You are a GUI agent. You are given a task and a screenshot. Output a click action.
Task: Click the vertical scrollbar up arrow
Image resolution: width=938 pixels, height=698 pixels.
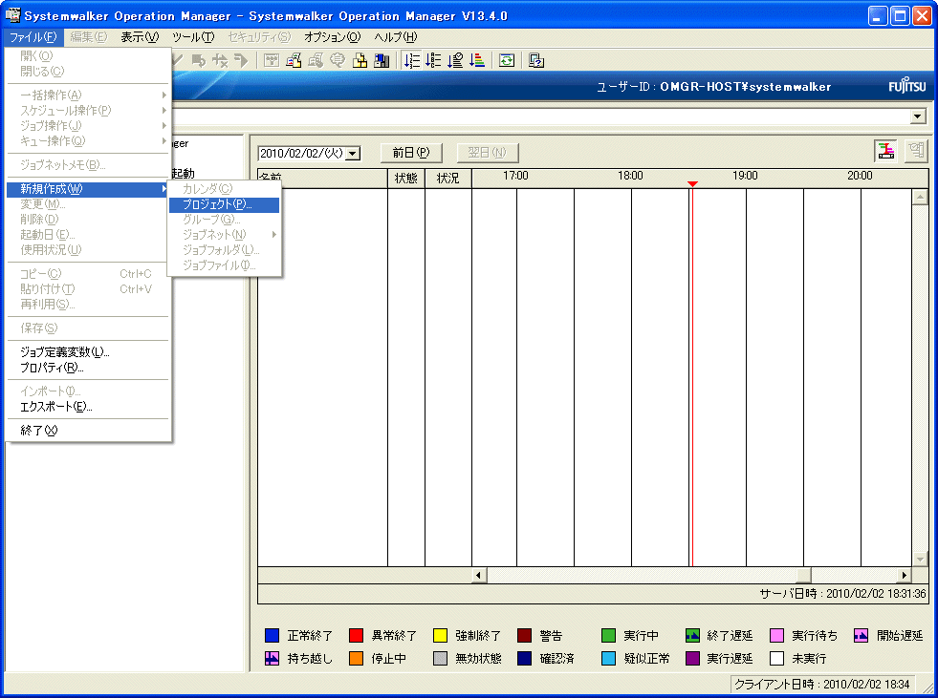coord(921,197)
